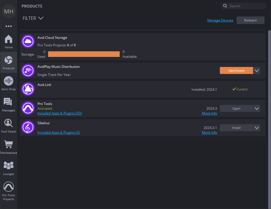Open Sibelius Included Apps & Plugins (3)
The image size is (271, 209).
(x=58, y=133)
